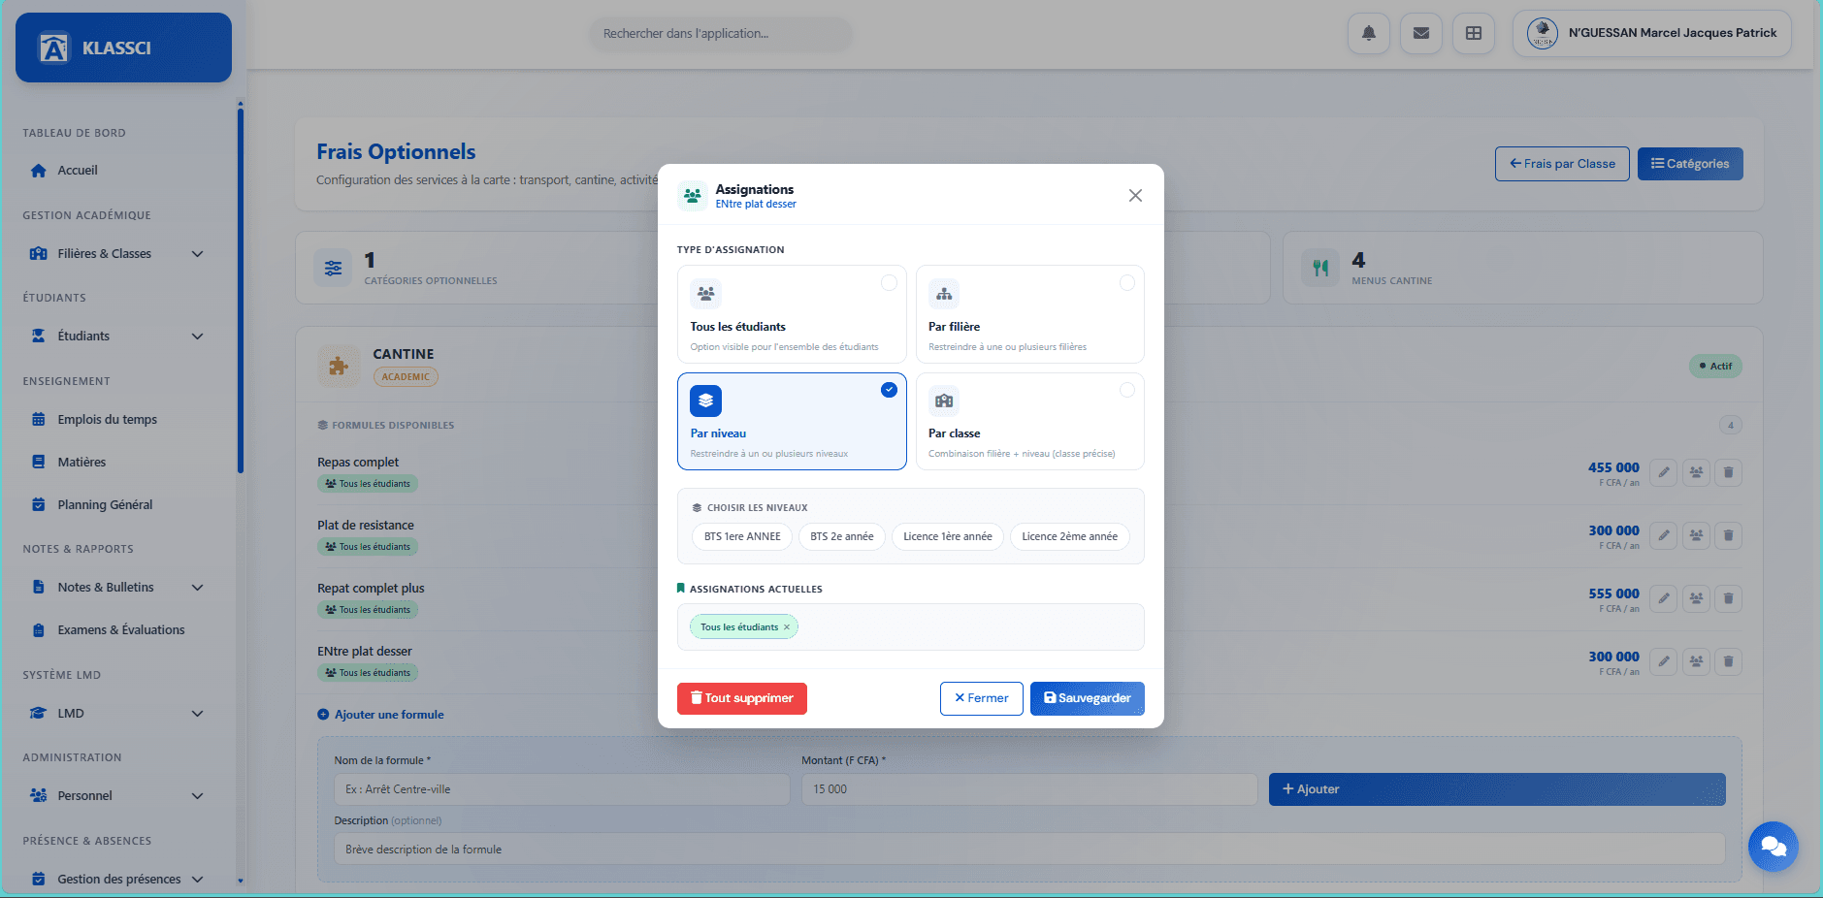Choose Par classe assignation type
Image resolution: width=1823 pixels, height=898 pixels.
(1030, 422)
